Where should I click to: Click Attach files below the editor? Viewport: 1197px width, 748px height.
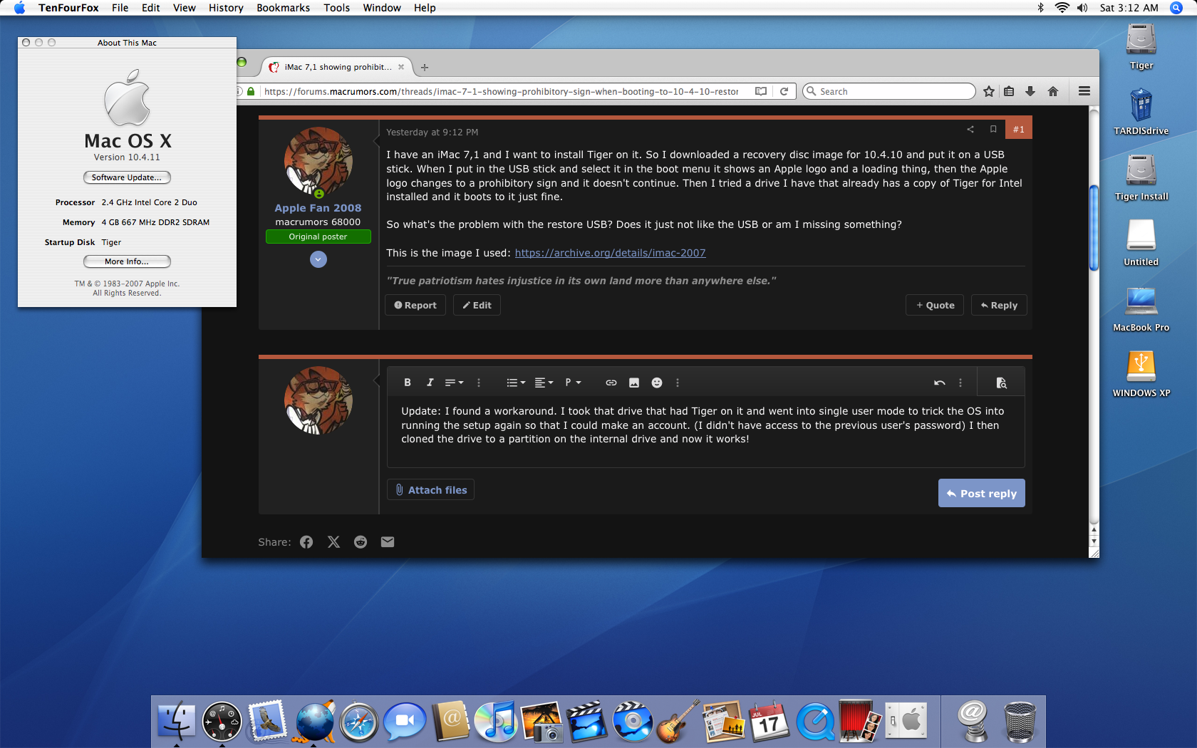click(x=430, y=490)
